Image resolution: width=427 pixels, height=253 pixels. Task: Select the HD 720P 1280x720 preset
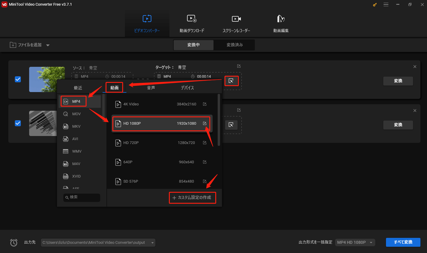coord(162,143)
